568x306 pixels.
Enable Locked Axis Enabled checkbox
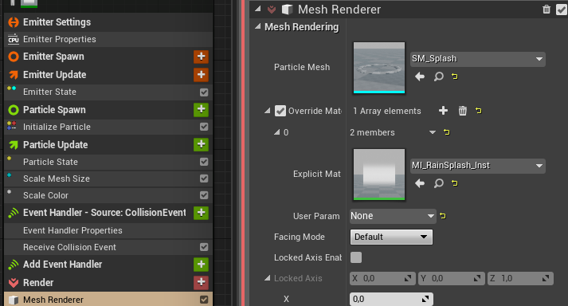pos(356,257)
